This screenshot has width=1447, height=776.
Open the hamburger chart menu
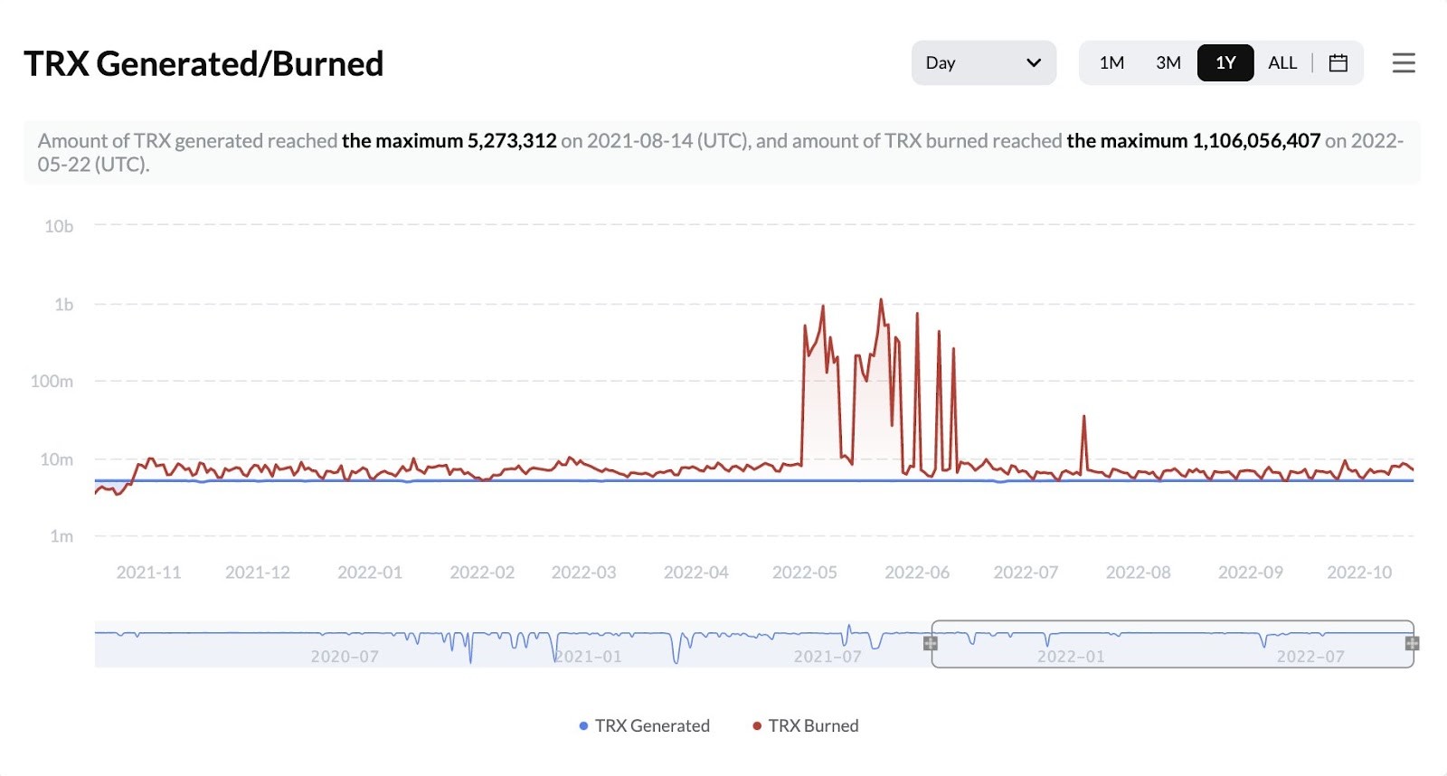(x=1404, y=62)
